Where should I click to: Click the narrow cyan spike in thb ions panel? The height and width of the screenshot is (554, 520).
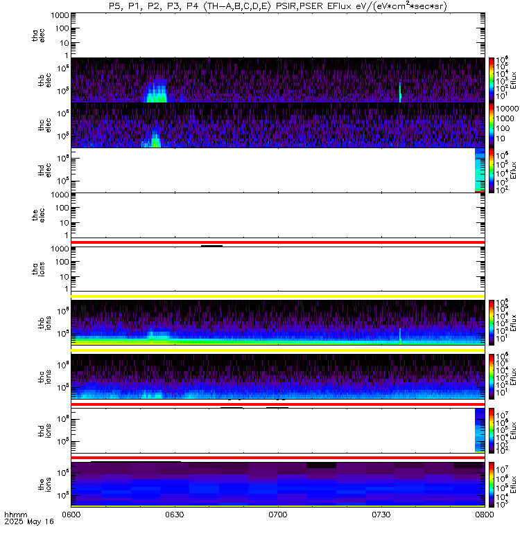(x=400, y=337)
